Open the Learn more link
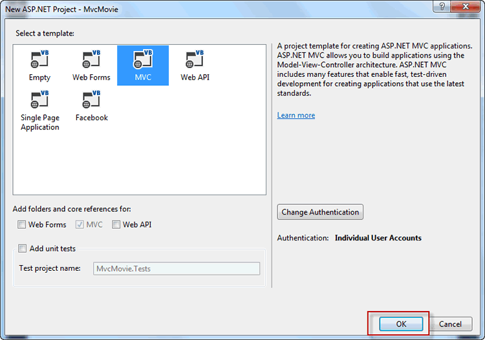Viewport: 485px width, 340px height. click(296, 115)
